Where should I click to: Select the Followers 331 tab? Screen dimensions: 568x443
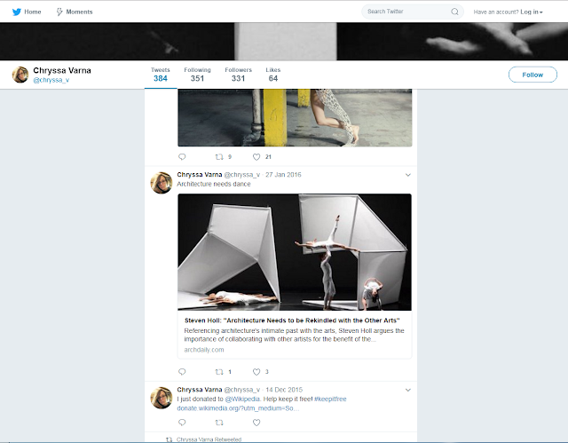(x=239, y=75)
